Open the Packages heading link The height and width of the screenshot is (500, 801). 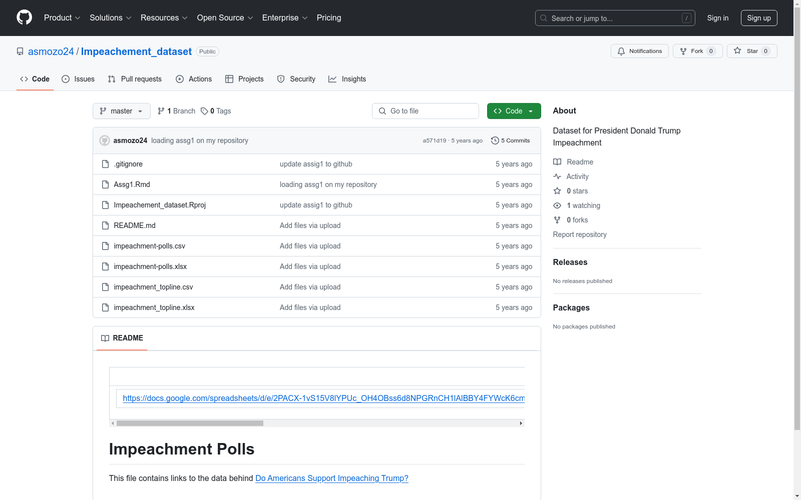[x=571, y=308]
